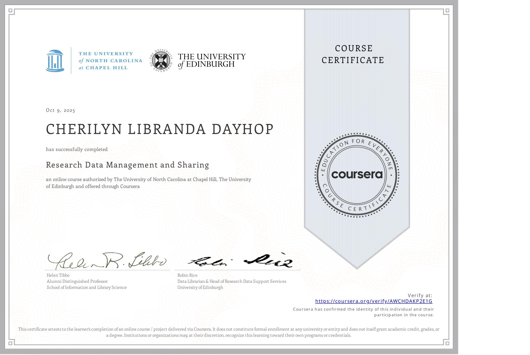Click University of Edinburgh under Robin Rice

click(x=200, y=287)
